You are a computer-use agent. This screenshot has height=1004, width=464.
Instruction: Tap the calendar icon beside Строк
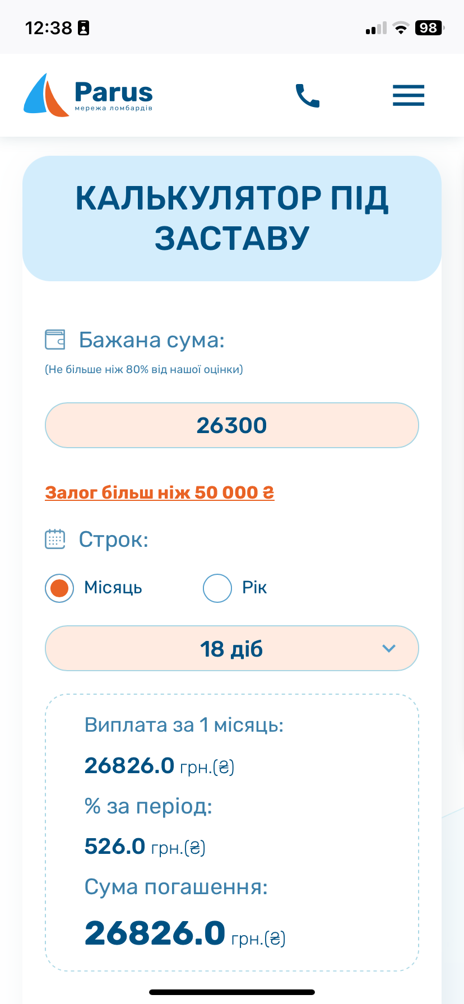pyautogui.click(x=55, y=539)
